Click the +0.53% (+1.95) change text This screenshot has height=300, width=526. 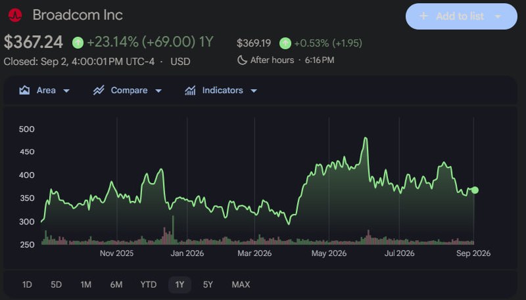[x=328, y=43]
